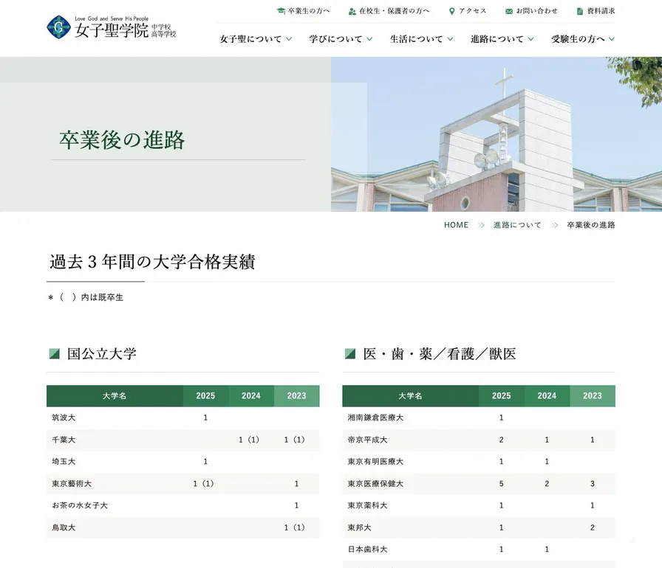Click the 医・歯・薬／看護／獣医 section heading
This screenshot has width=662, height=568.
click(440, 353)
